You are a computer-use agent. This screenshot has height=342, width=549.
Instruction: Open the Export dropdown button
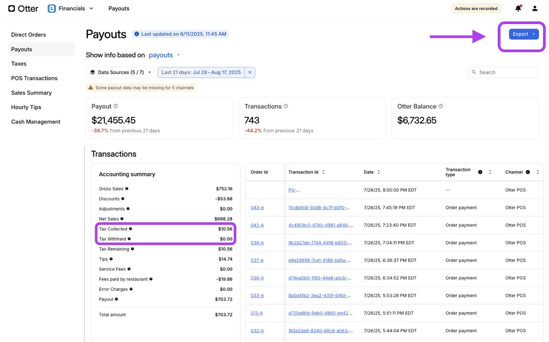click(x=523, y=34)
